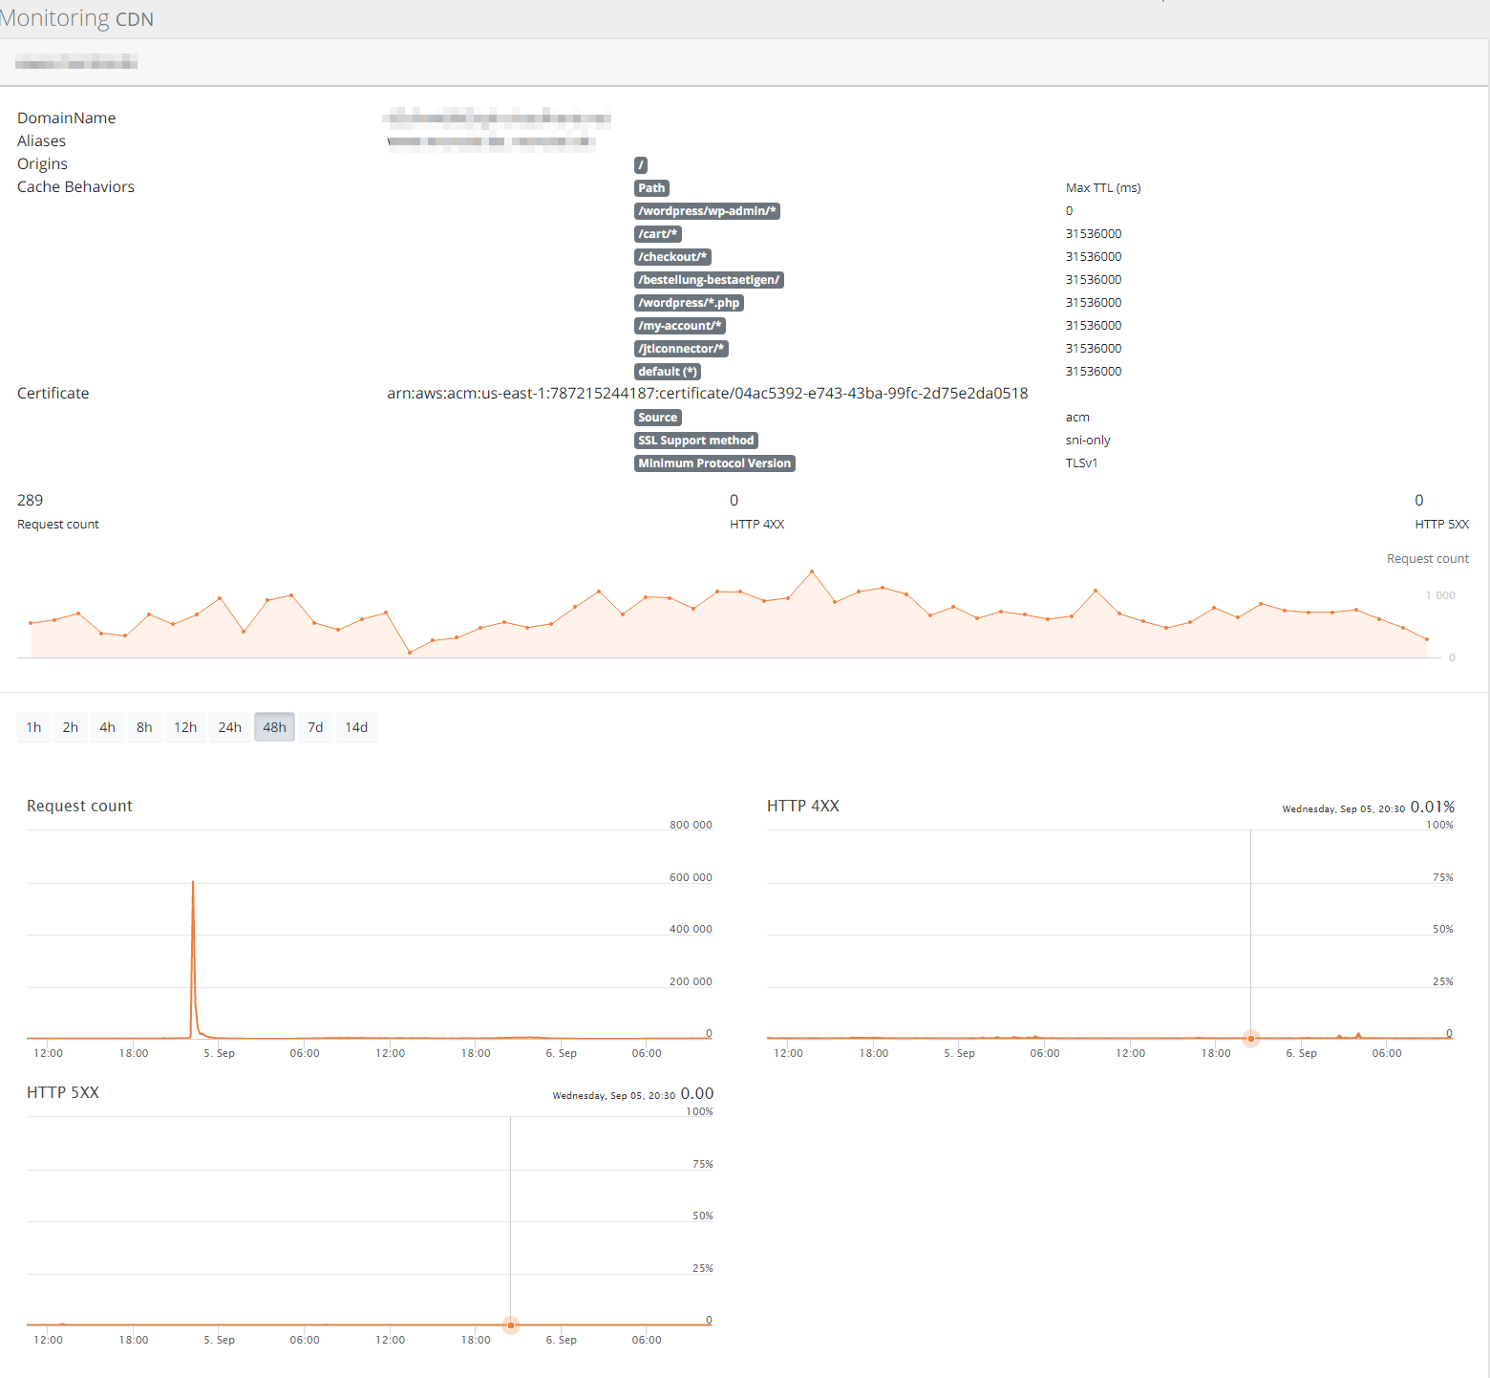This screenshot has width=1490, height=1378.
Task: Click the Max TTL (ms) column header
Action: pos(1103,188)
